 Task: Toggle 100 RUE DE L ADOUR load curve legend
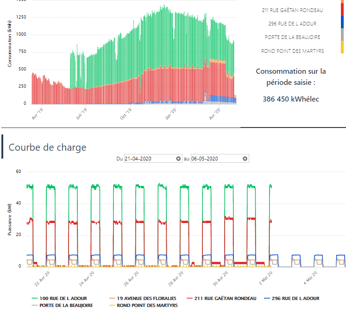[x=59, y=299]
